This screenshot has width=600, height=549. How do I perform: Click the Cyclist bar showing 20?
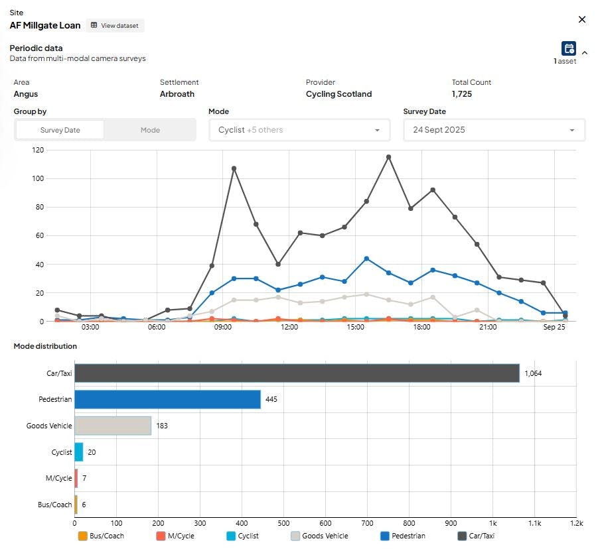(x=79, y=452)
